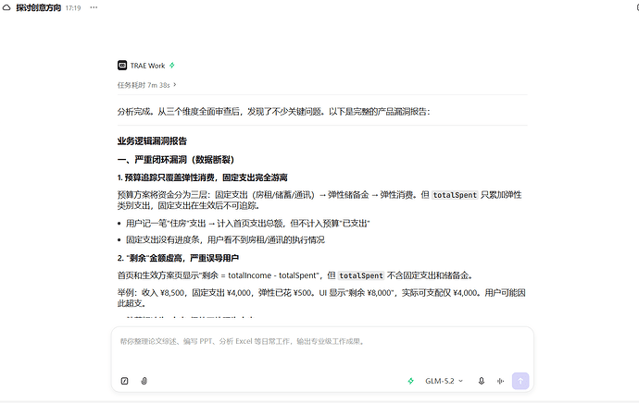Click the TRAE Work label
The width and height of the screenshot is (639, 403).
click(147, 66)
